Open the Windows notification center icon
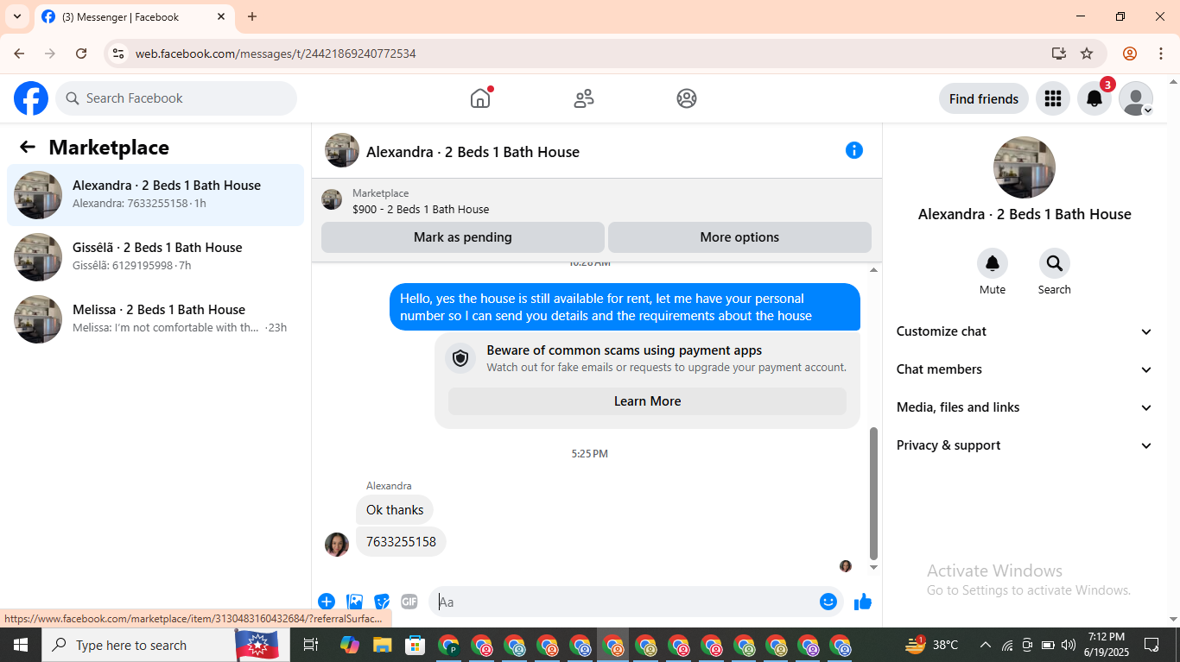 tap(1151, 645)
